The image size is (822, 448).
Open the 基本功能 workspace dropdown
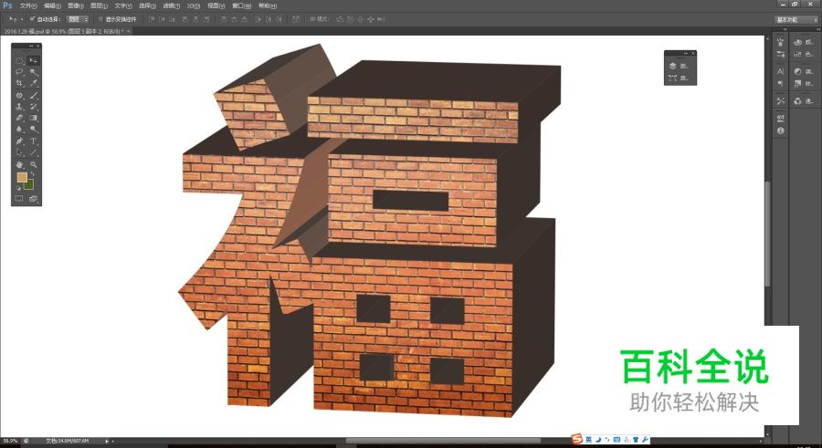click(x=796, y=18)
